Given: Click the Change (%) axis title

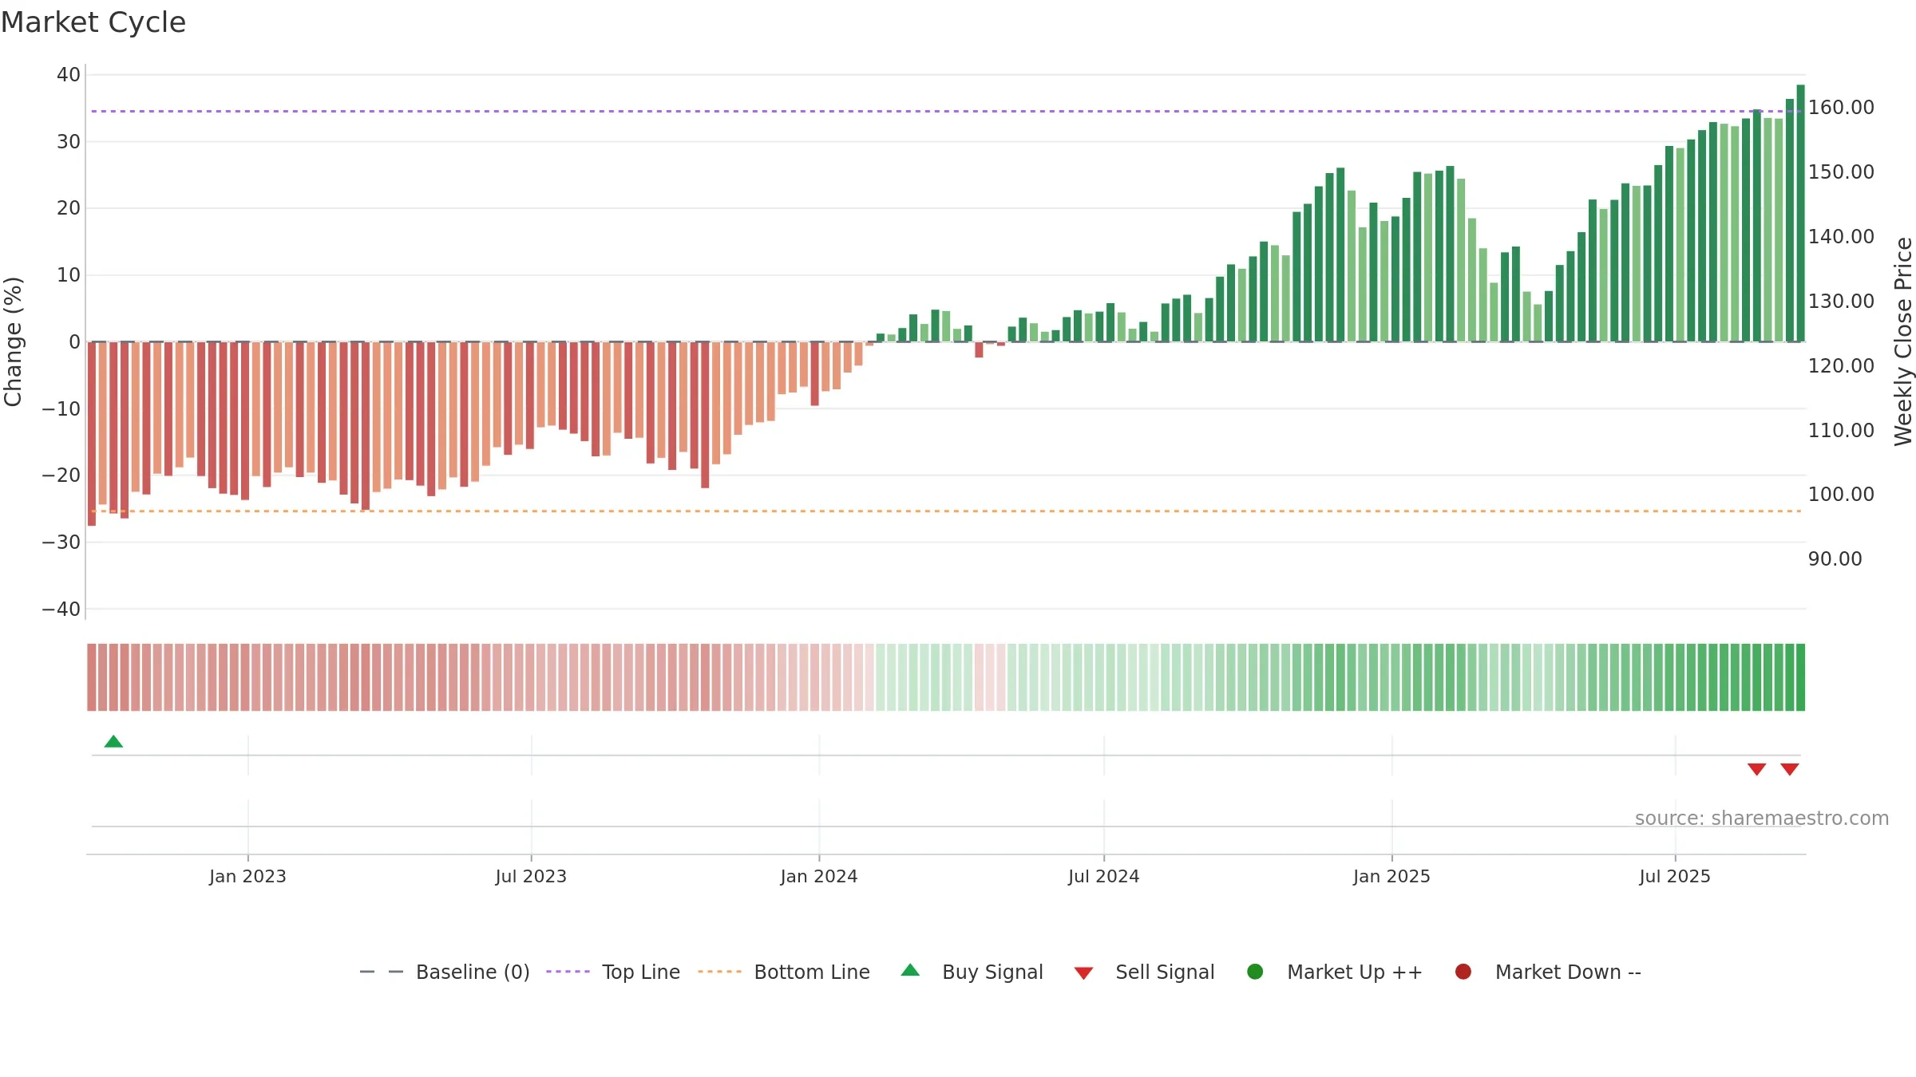Looking at the screenshot, I should pyautogui.click(x=13, y=341).
